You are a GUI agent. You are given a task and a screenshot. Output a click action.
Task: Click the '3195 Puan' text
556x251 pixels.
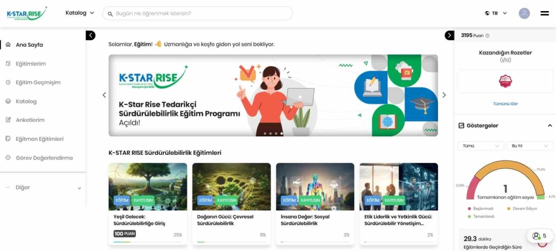click(472, 36)
